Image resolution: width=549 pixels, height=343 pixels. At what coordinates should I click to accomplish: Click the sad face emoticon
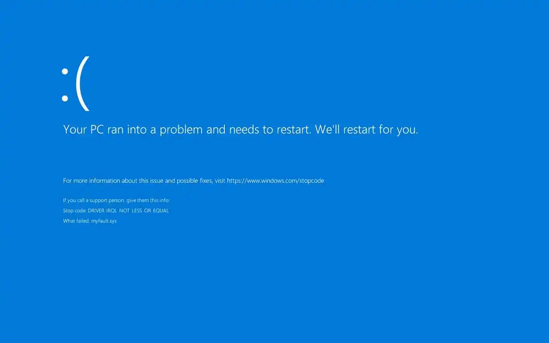(x=75, y=84)
